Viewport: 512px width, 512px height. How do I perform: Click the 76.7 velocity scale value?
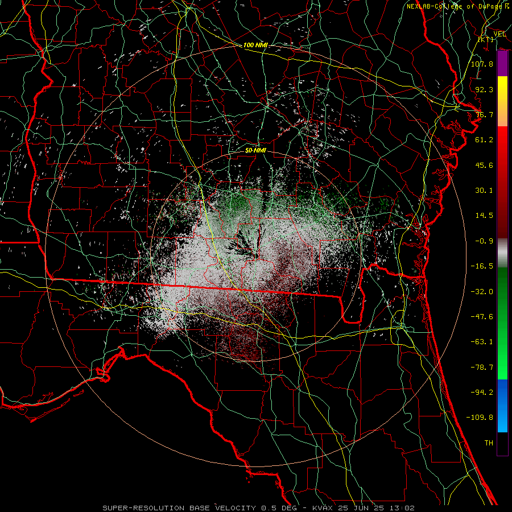(x=484, y=114)
